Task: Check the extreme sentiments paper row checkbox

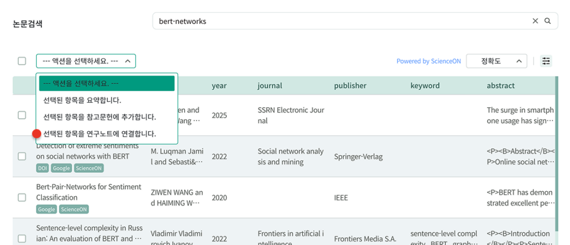Action: [22, 156]
